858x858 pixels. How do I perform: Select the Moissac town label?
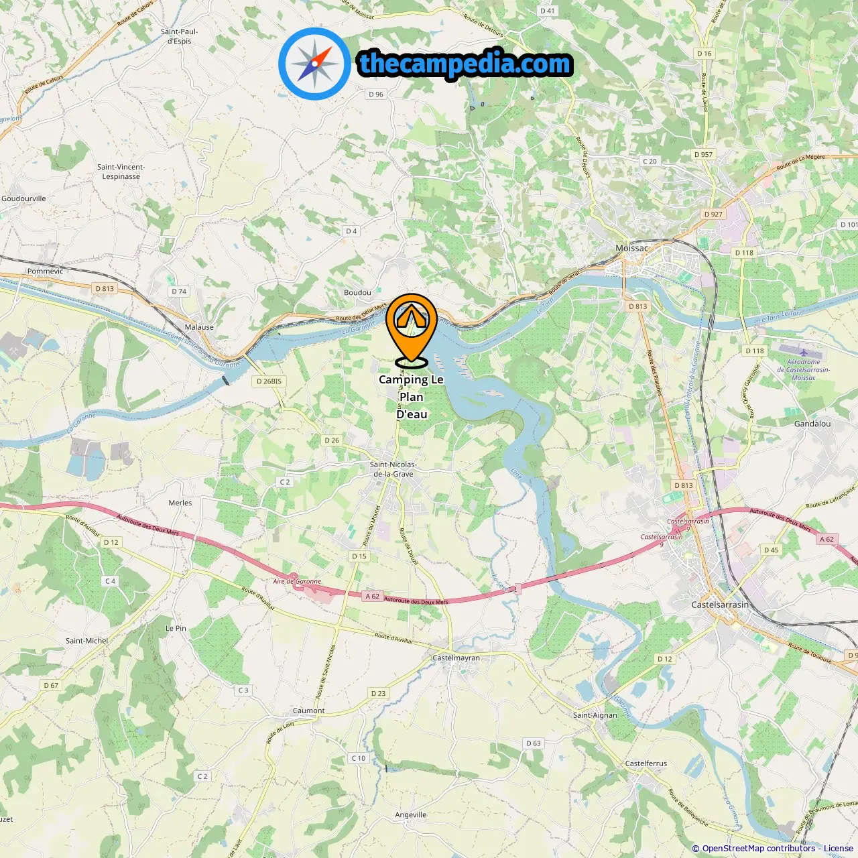pos(631,248)
